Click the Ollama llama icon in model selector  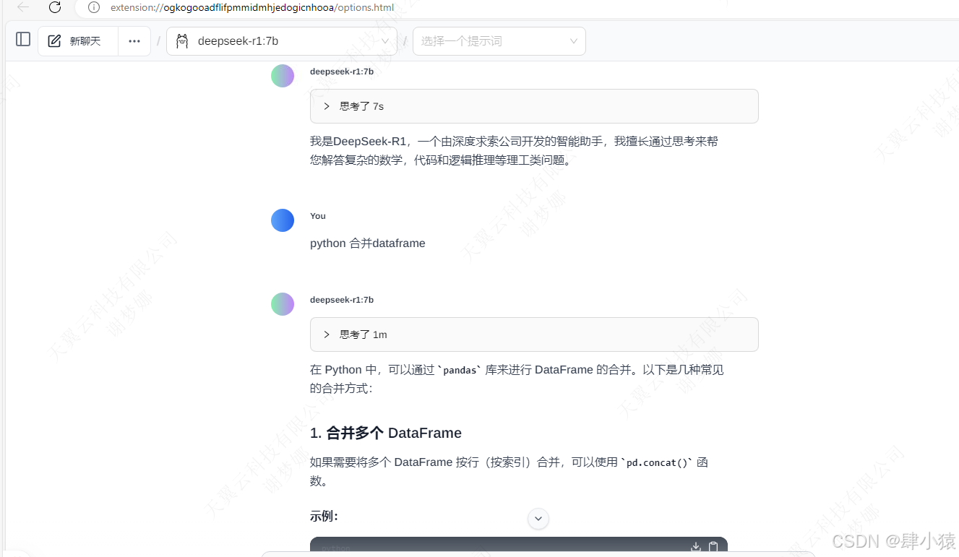tap(182, 41)
